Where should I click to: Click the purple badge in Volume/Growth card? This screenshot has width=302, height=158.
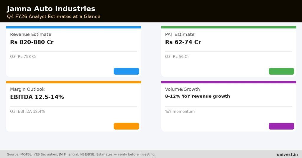[281, 126]
